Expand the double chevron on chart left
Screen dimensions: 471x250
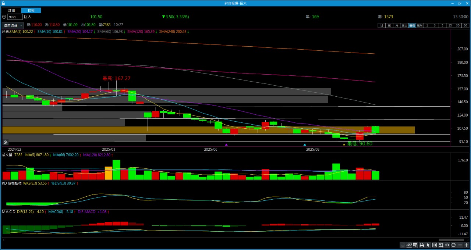tap(6, 142)
